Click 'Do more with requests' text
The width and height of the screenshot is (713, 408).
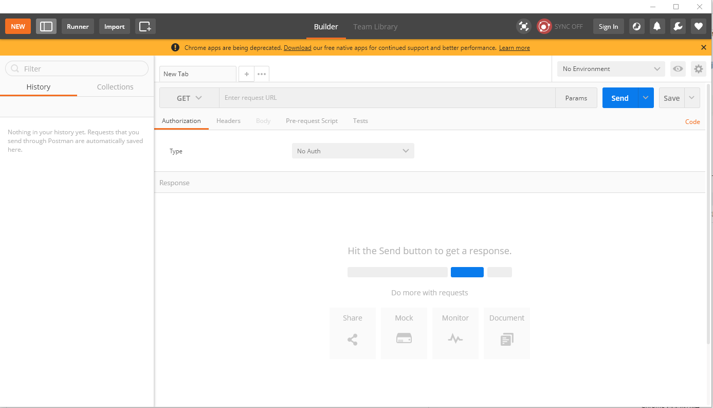[430, 293]
